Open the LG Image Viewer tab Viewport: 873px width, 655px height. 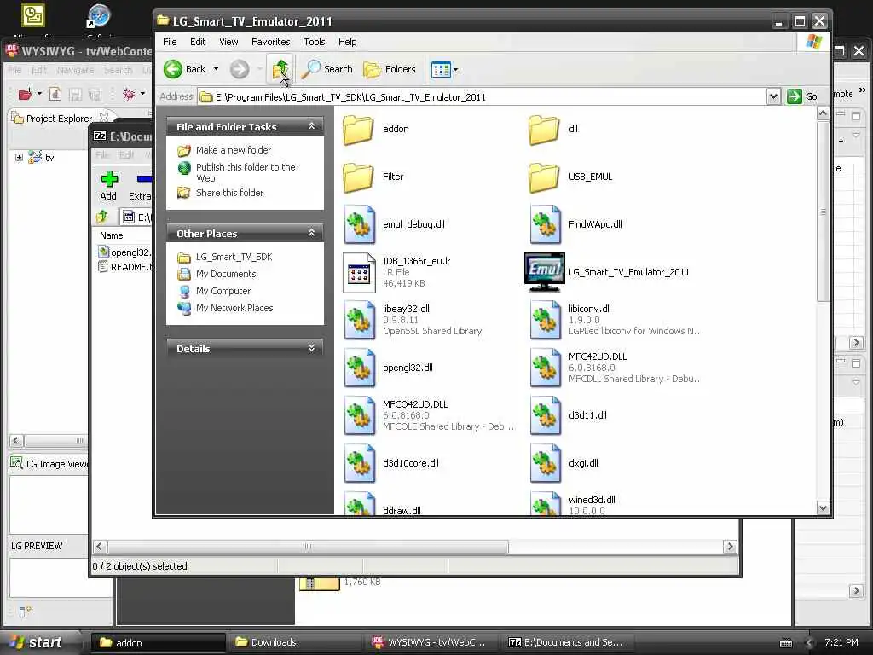(49, 464)
